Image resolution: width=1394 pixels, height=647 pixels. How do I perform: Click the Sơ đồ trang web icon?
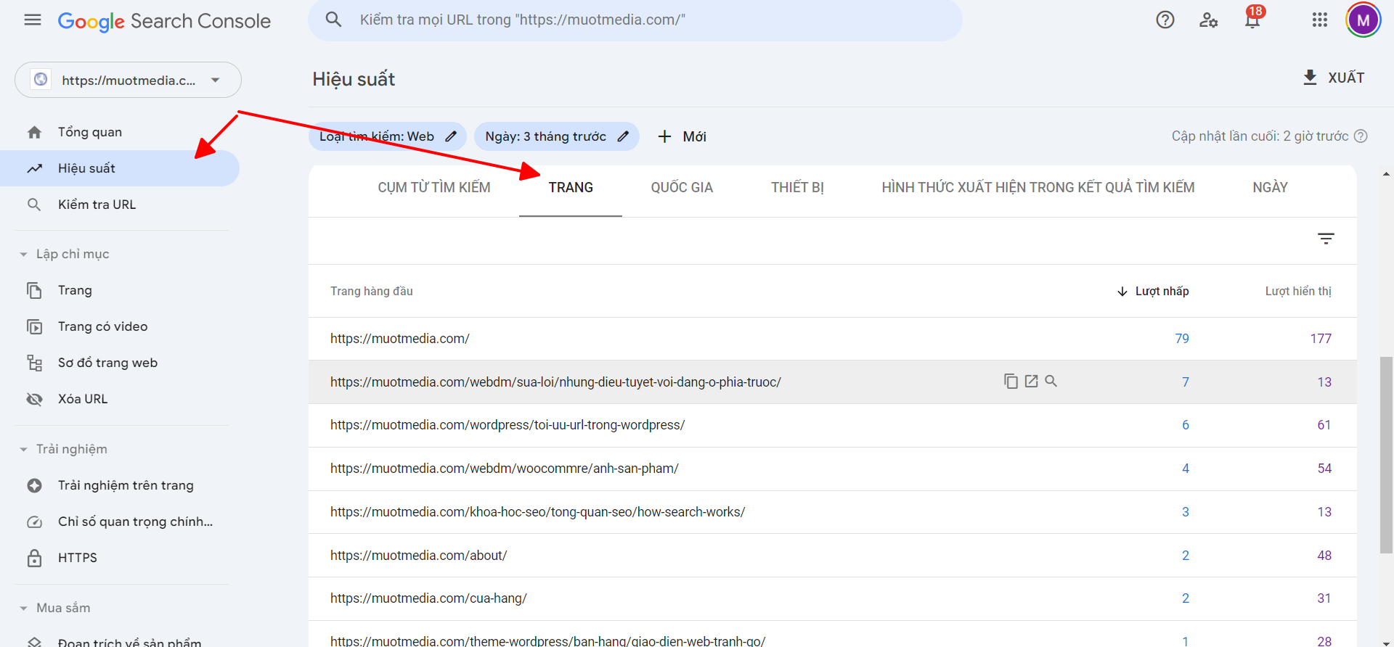[x=34, y=363]
